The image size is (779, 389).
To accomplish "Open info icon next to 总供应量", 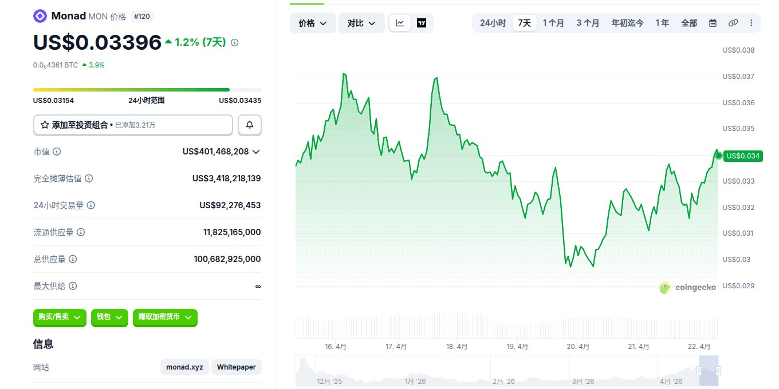I will pos(73,259).
